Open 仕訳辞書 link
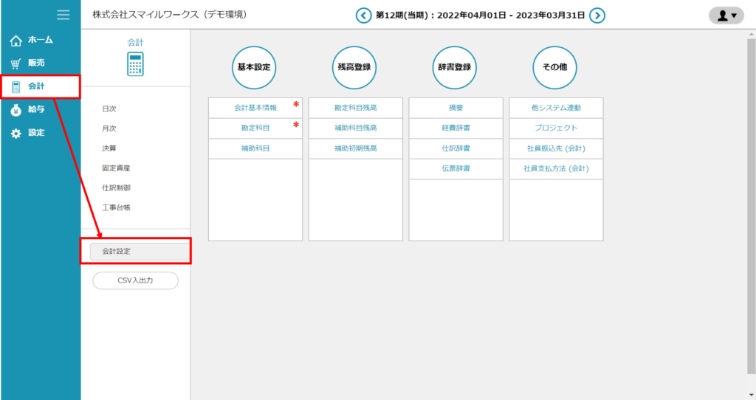Screen dimensions: 756x400 456,148
